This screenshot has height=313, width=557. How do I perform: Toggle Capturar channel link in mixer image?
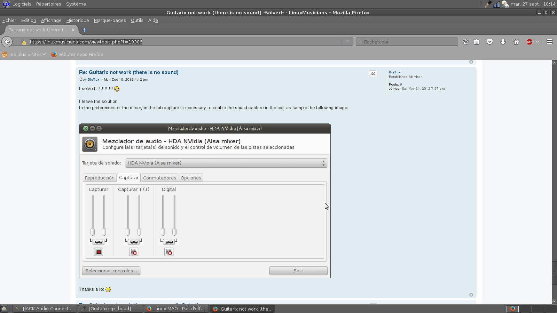pos(99,242)
